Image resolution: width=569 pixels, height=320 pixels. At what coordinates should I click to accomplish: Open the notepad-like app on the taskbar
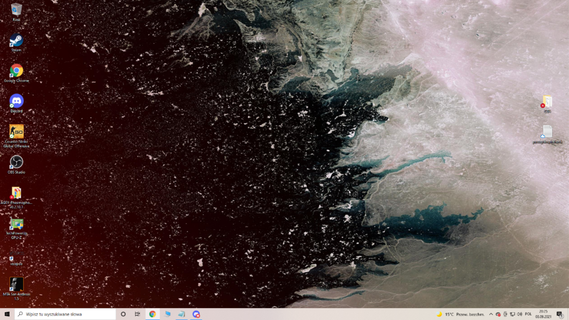pos(182,314)
